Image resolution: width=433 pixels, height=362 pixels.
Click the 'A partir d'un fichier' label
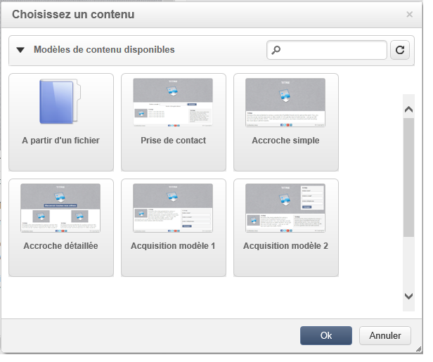(x=60, y=141)
